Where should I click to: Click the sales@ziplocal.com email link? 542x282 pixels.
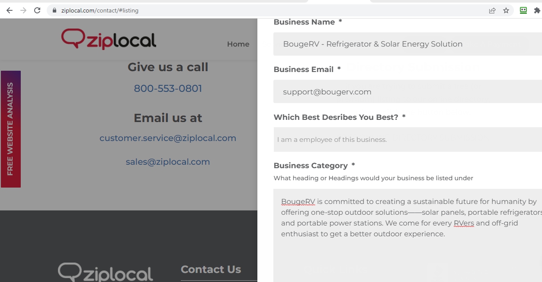tap(168, 162)
